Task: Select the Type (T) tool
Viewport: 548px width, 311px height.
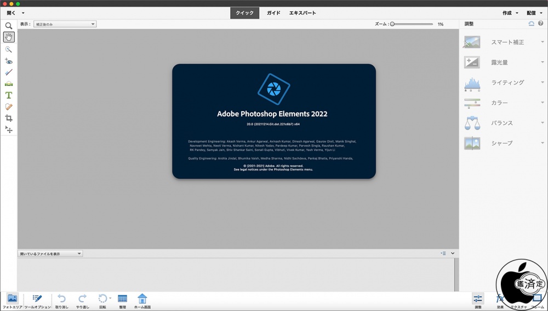Action: 9,95
